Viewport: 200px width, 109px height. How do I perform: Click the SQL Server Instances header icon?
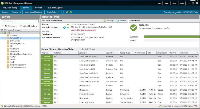(2, 30)
